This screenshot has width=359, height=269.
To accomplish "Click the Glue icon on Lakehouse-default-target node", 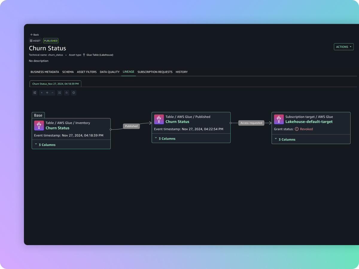I will click(279, 119).
